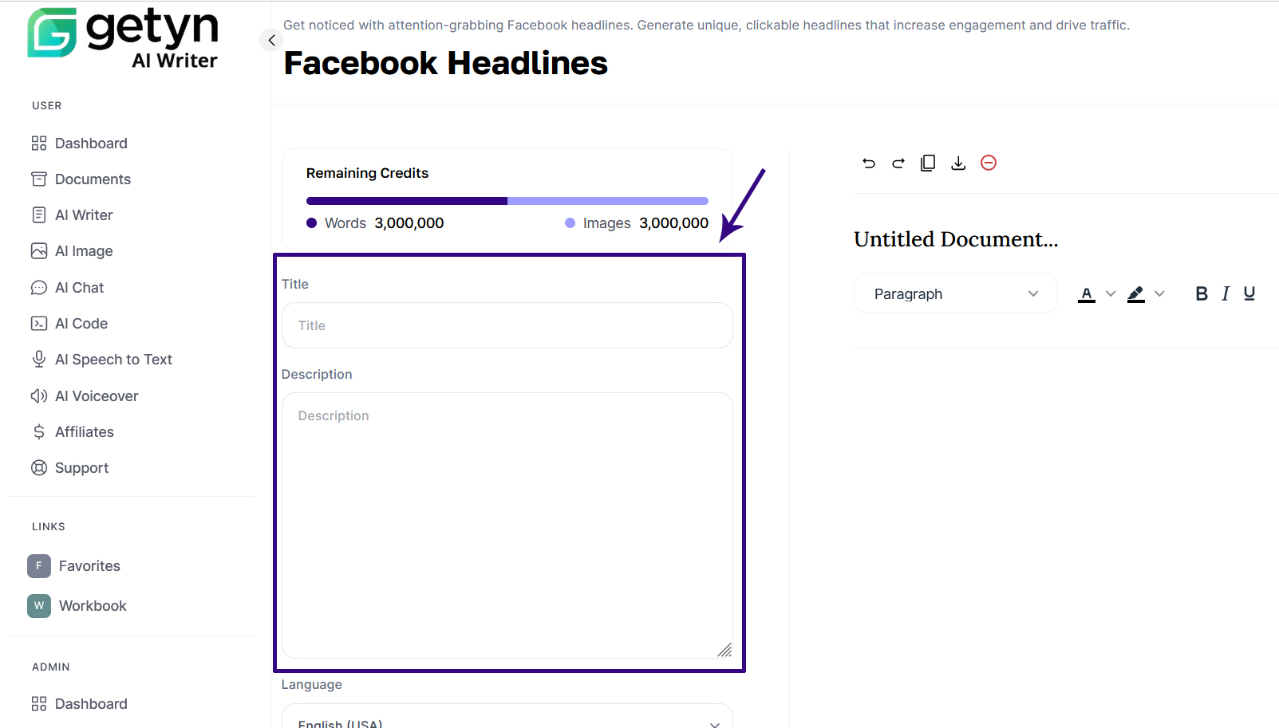Viewport: 1279px width, 728px height.
Task: Click the highlight color marker button
Action: click(x=1136, y=294)
